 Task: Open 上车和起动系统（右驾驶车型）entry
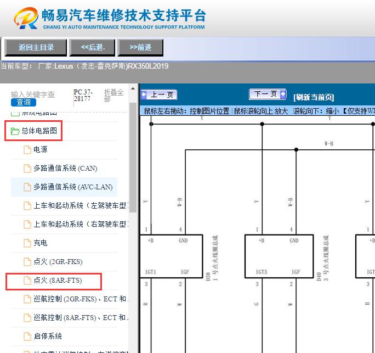[x=81, y=224]
